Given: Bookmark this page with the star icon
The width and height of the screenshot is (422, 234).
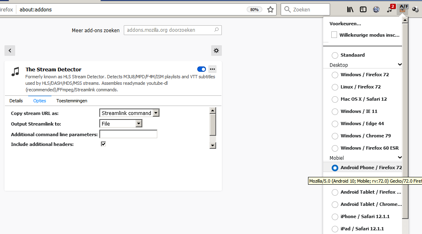Looking at the screenshot, I should pos(270,10).
